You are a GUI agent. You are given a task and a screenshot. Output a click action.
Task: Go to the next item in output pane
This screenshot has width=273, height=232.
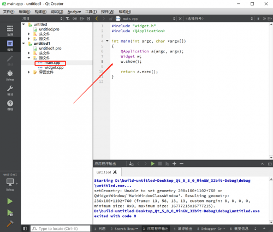coord(145,164)
